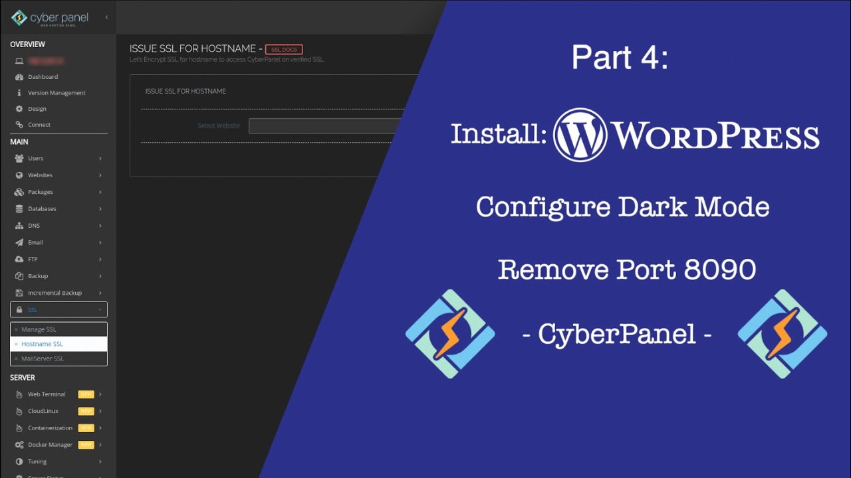
Task: Open the Design menu item
Action: pos(37,109)
